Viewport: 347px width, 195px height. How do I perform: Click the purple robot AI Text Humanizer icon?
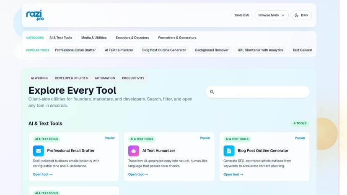pos(134,151)
